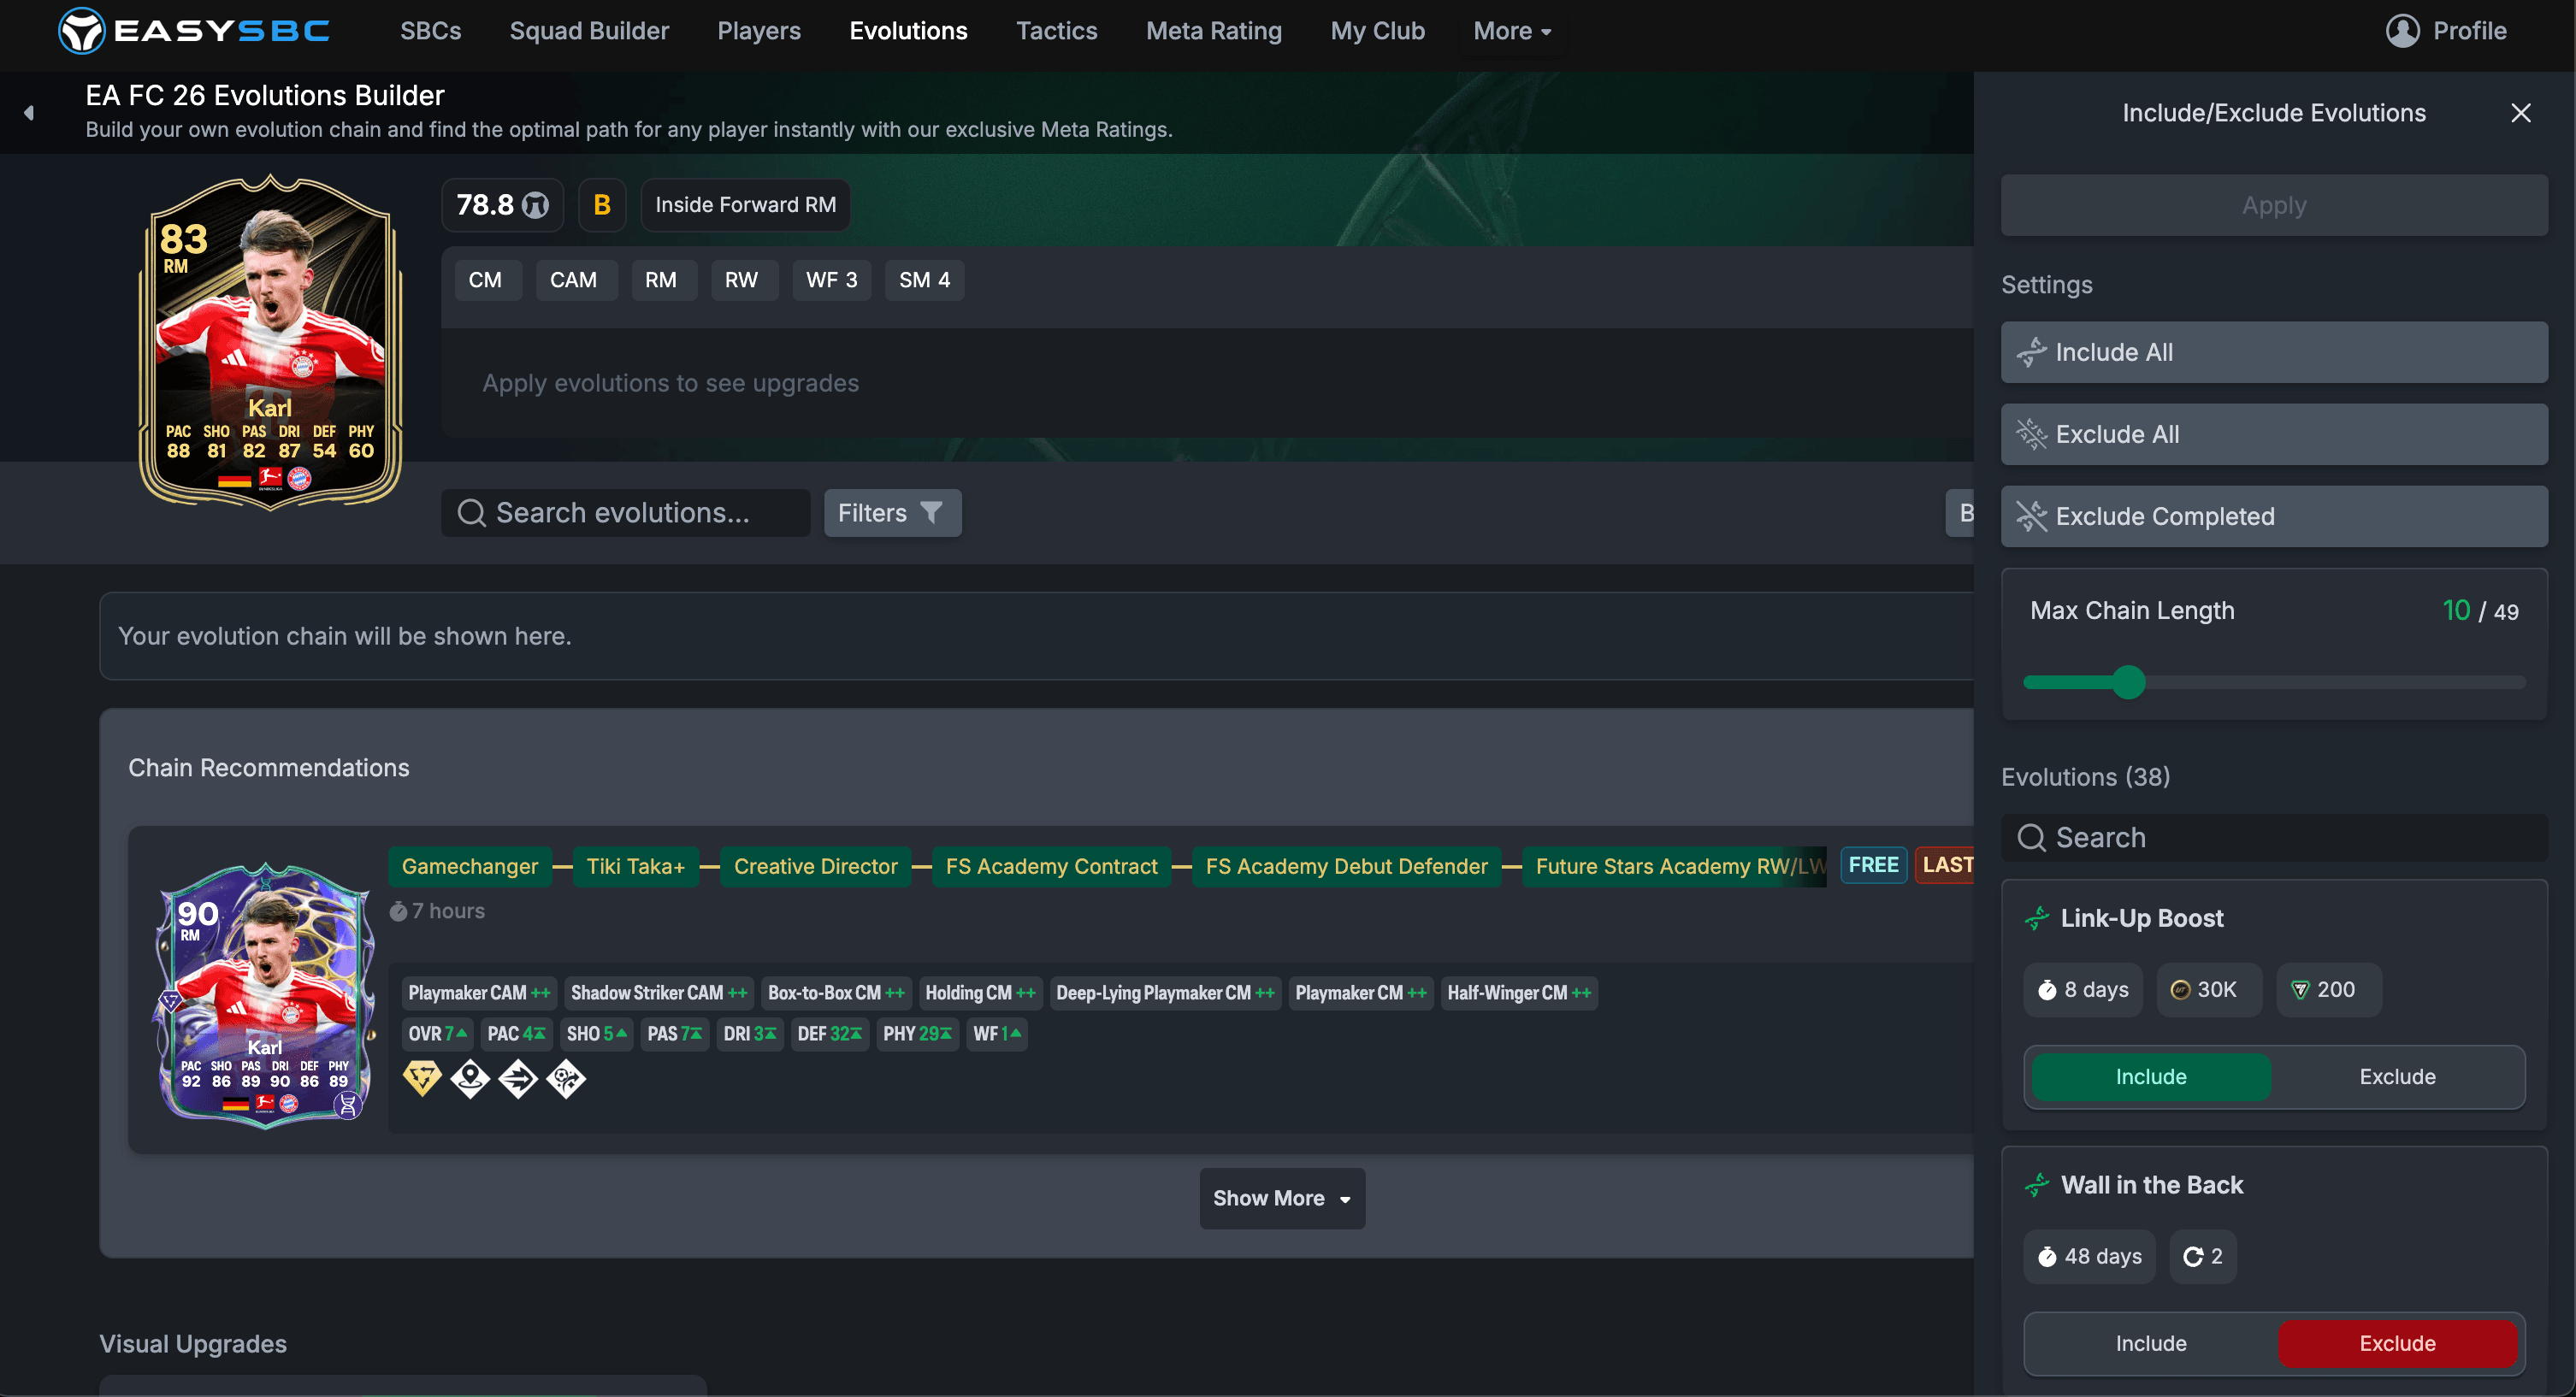2576x1397 pixels.
Task: Open the Filters dropdown
Action: pyautogui.click(x=892, y=513)
